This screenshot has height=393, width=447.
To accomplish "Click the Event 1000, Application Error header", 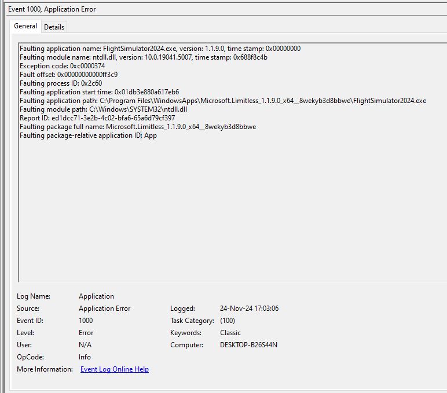I will (x=52, y=9).
